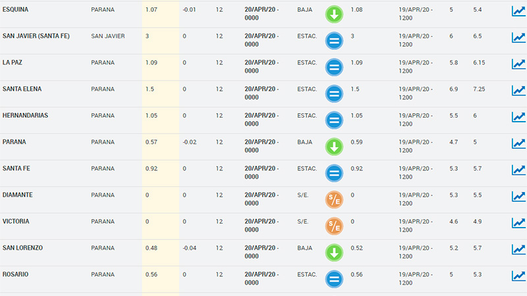Click the 0.57 level value for Parana
Viewport: 527px width, 296px height.
(x=152, y=141)
